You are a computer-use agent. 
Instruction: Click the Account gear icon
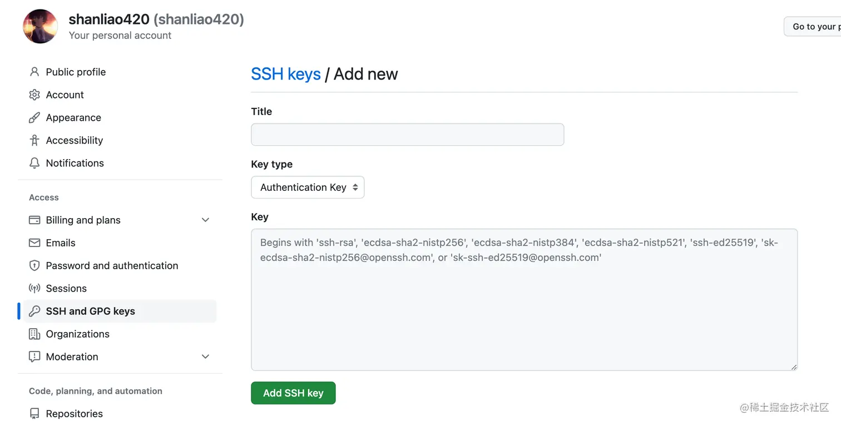34,95
